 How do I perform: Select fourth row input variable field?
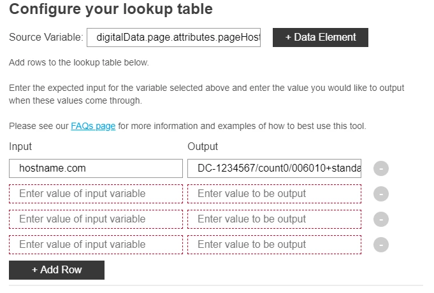[x=96, y=245]
